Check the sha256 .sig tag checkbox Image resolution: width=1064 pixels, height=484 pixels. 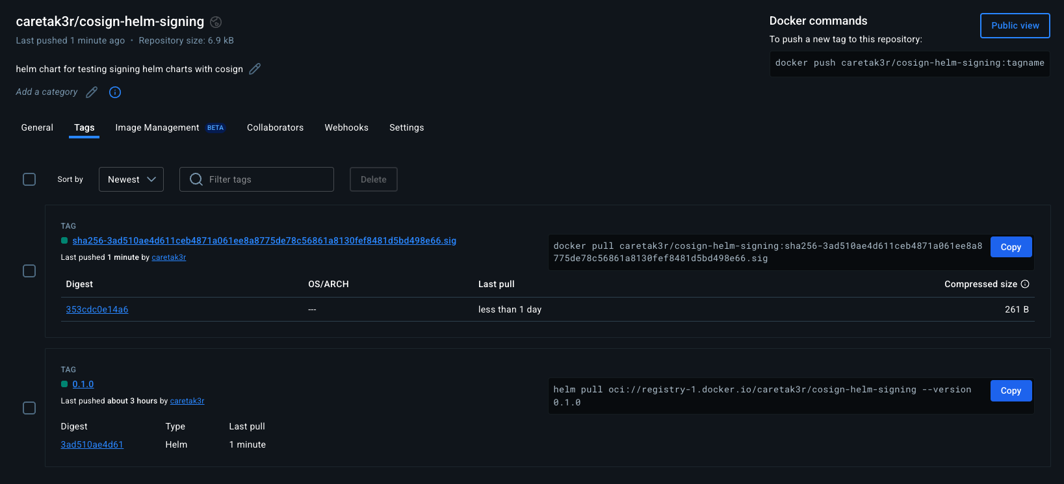point(29,271)
